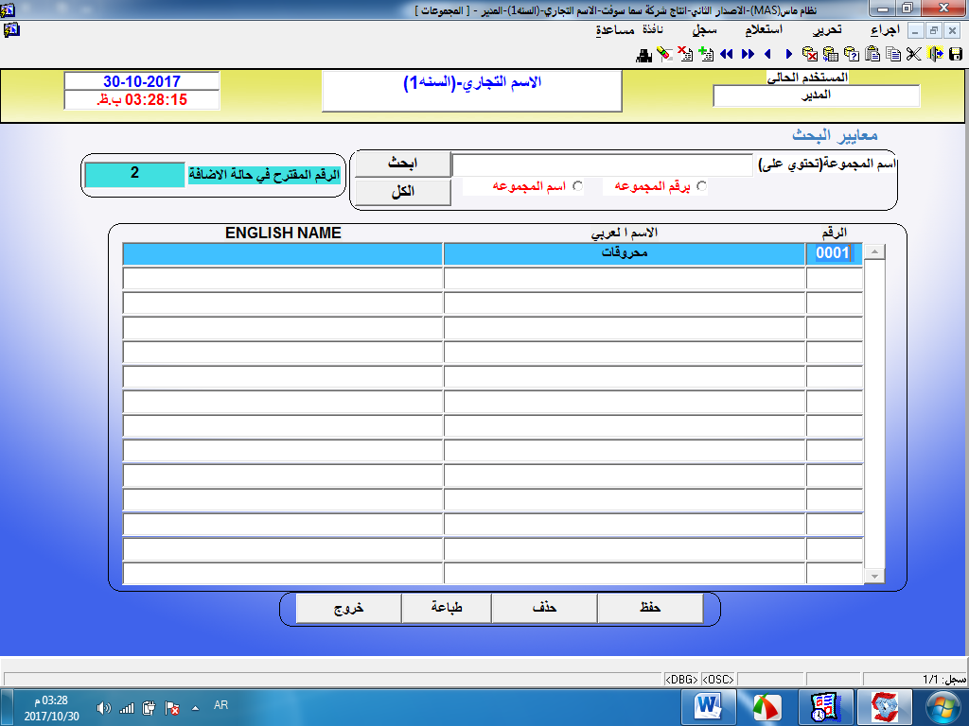This screenshot has height=726, width=969.
Task: Click the add record green plus icon
Action: (x=705, y=54)
